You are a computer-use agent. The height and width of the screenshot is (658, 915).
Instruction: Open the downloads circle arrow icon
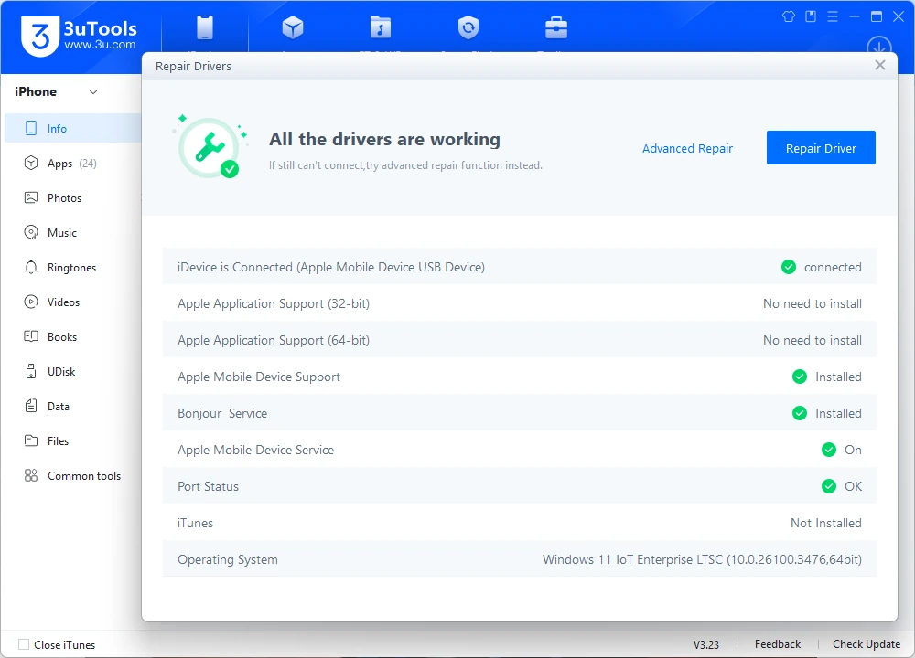coord(878,46)
